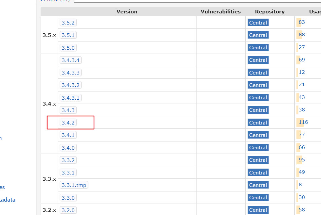
Task: Click the Vulnerabilities column header
Action: click(x=221, y=12)
